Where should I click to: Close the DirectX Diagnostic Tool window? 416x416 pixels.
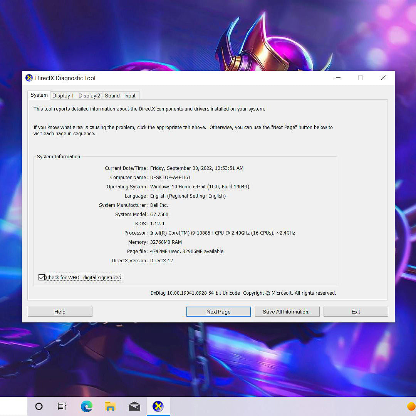point(383,78)
